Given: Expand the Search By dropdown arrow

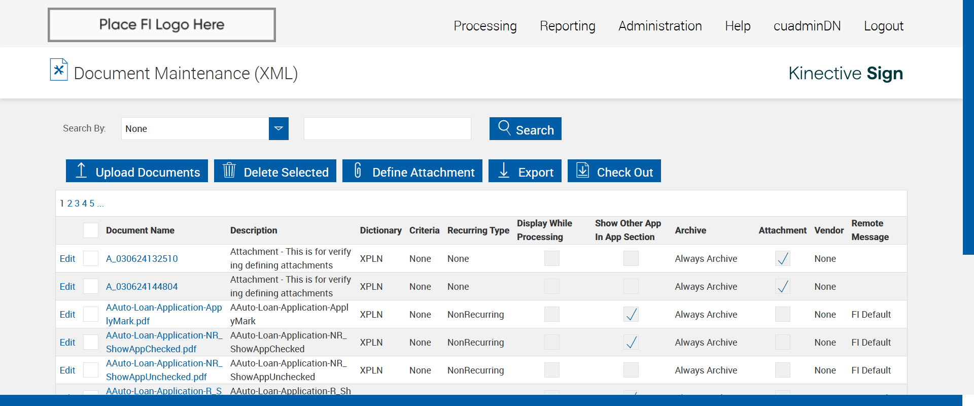Looking at the screenshot, I should point(279,129).
